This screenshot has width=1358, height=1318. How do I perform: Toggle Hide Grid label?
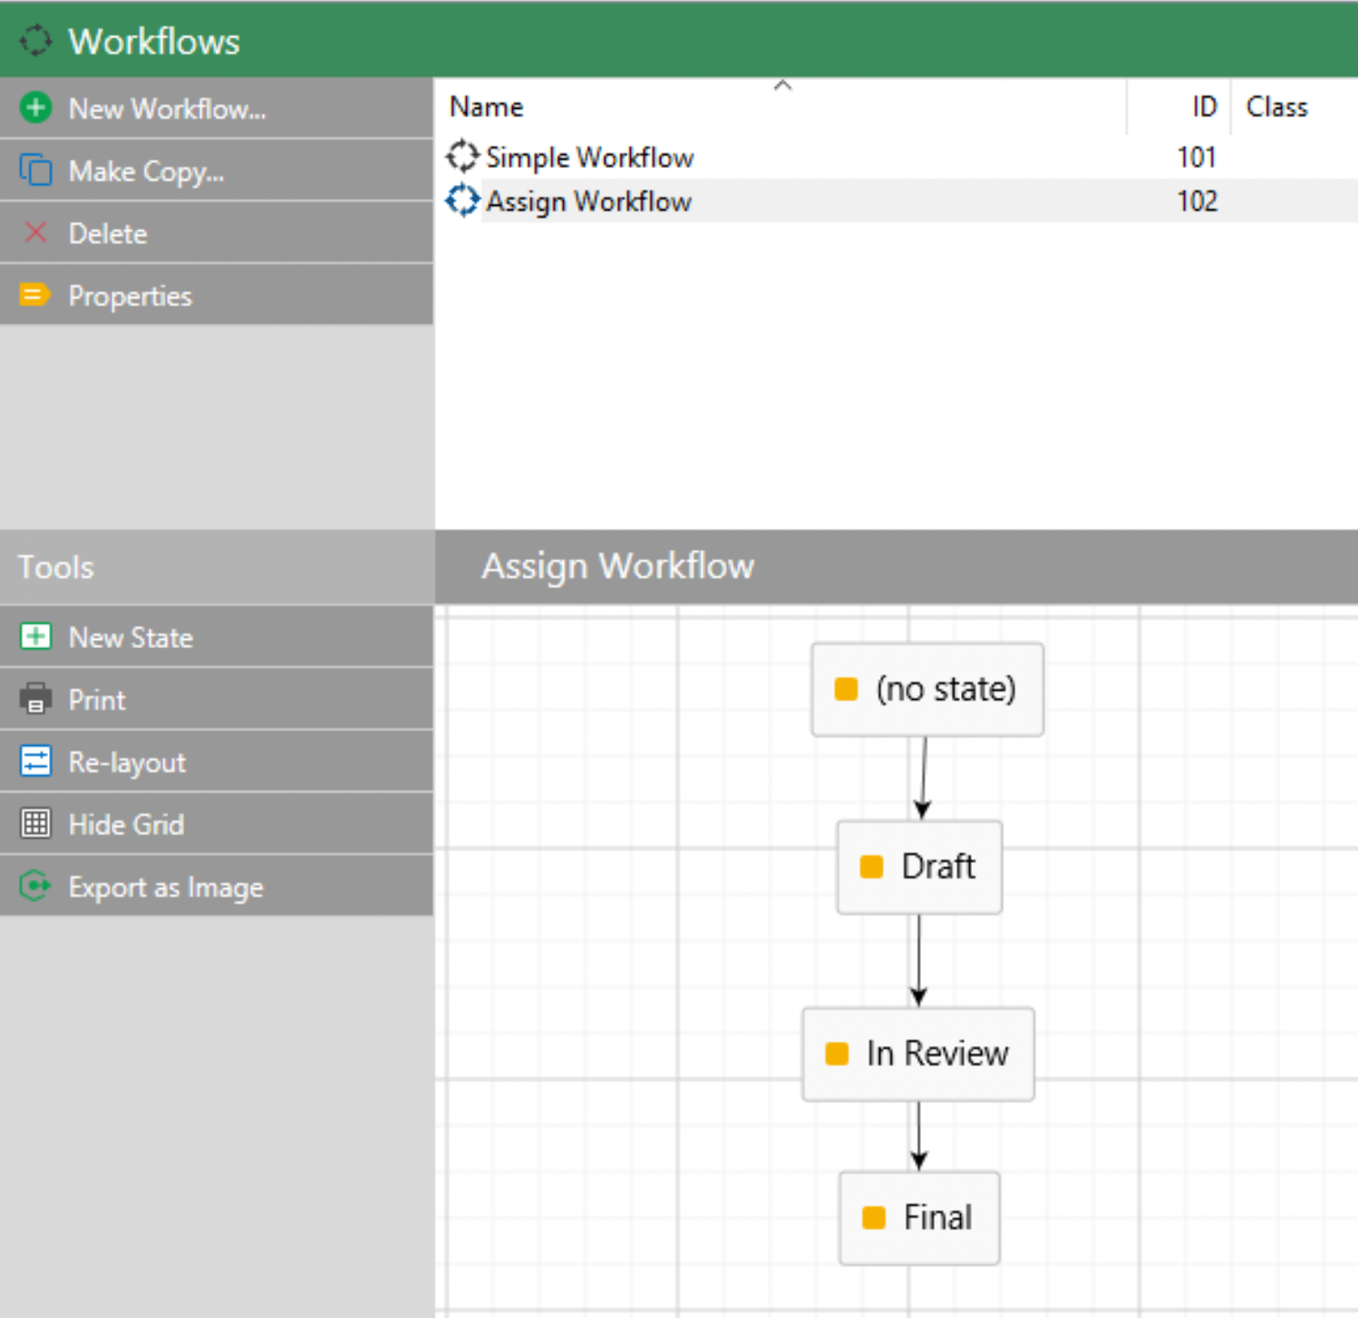(127, 824)
